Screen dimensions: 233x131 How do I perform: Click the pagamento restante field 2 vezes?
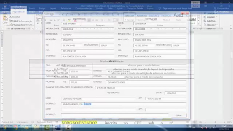click(x=141, y=88)
